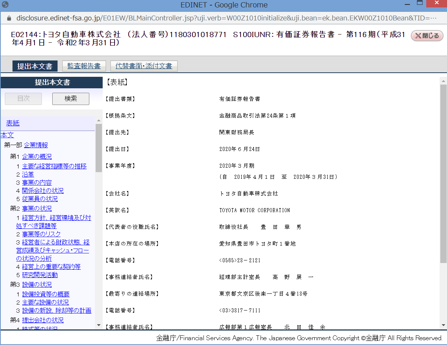The image size is (447, 345).
Task: Click TOYOTA MOTOR CORPORATION text
Action: coord(255,210)
